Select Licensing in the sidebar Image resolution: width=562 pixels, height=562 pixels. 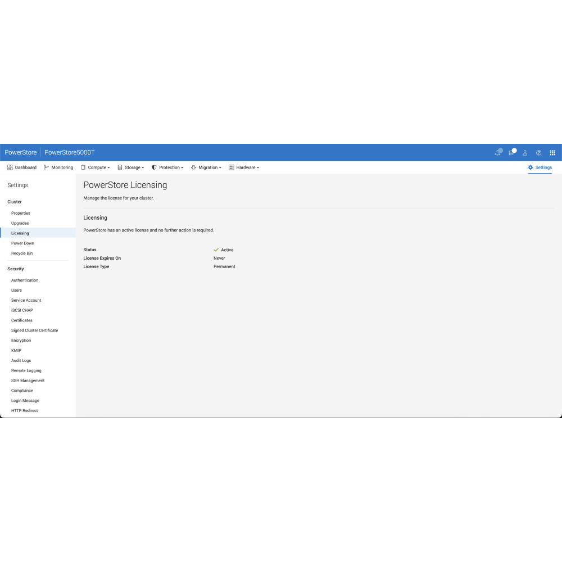(20, 233)
